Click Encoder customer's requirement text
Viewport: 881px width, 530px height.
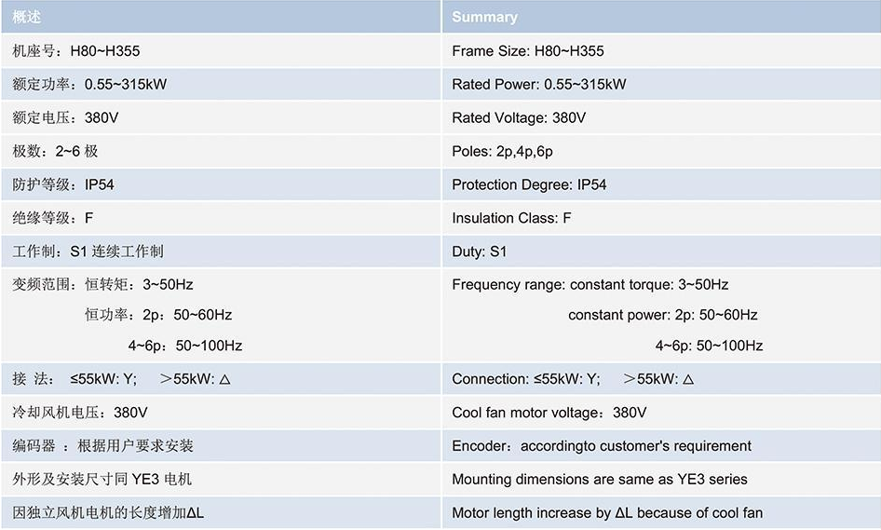point(602,445)
